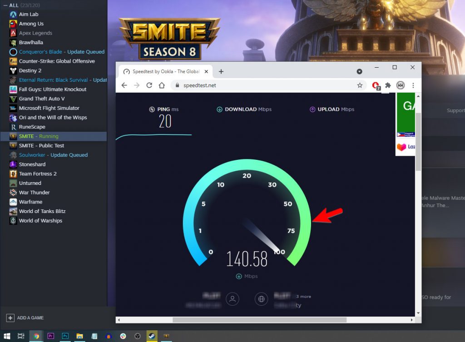The height and width of the screenshot is (342, 465).
Task: Click browser horizontal scrollbar thumb
Action: [x=259, y=320]
